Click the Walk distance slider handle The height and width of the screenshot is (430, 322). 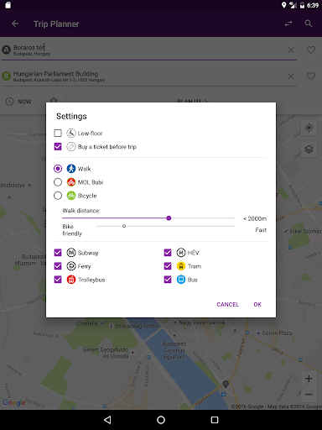(169, 218)
